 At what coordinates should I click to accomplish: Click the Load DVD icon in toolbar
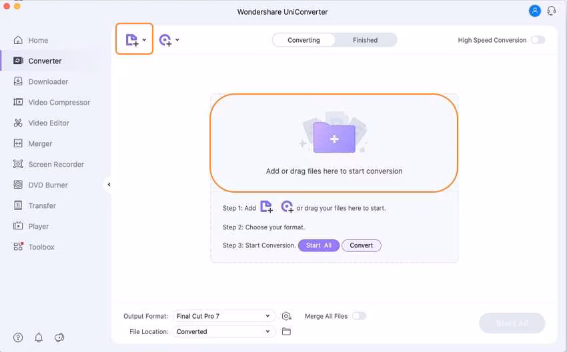coord(165,40)
